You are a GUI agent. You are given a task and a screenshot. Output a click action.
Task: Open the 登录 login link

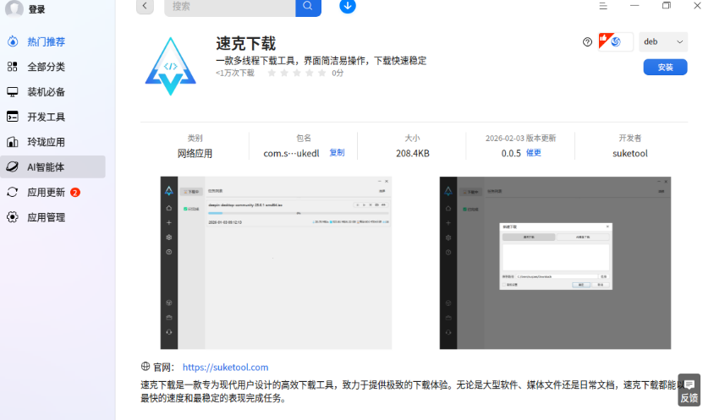click(36, 9)
